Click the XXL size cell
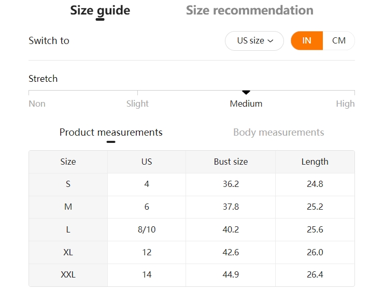Screen dimensions: 384x291 [x=68, y=275]
